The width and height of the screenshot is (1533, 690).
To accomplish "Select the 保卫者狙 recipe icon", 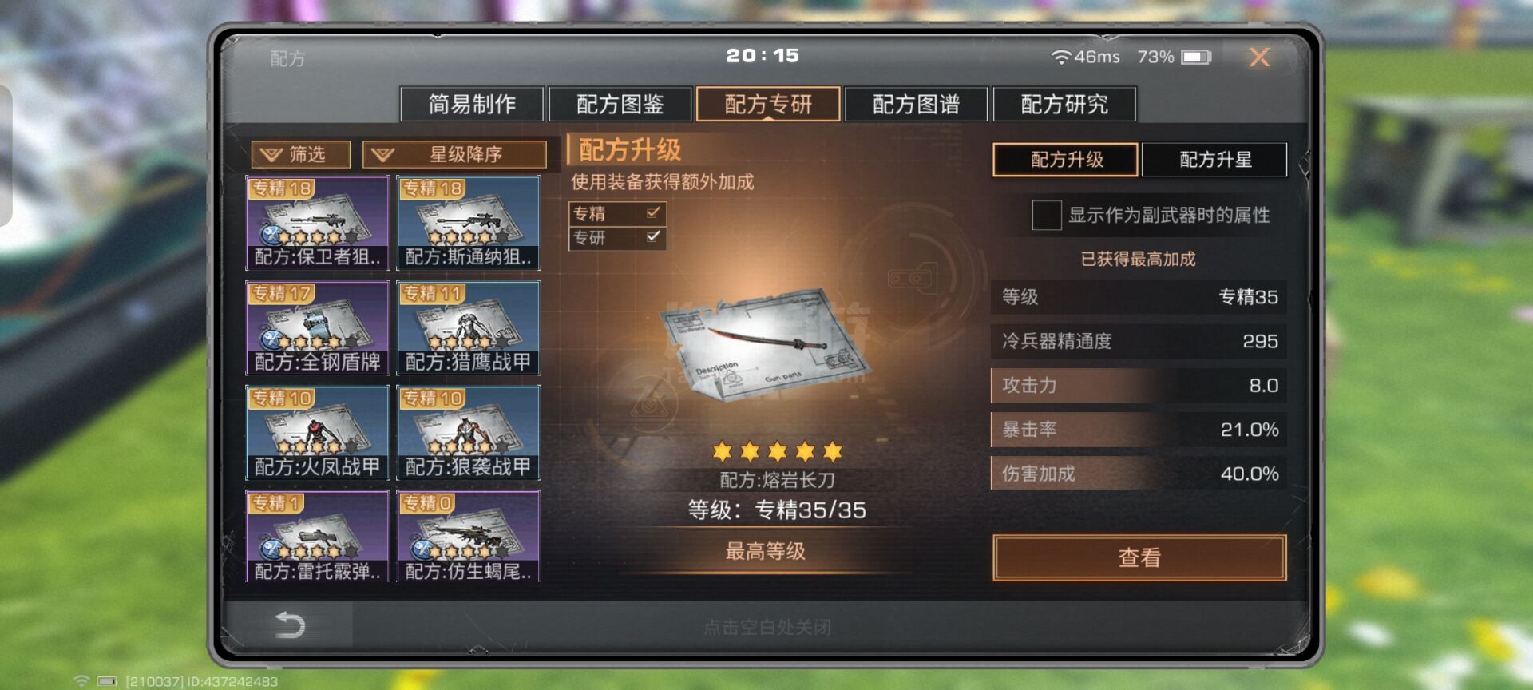I will pos(318,223).
